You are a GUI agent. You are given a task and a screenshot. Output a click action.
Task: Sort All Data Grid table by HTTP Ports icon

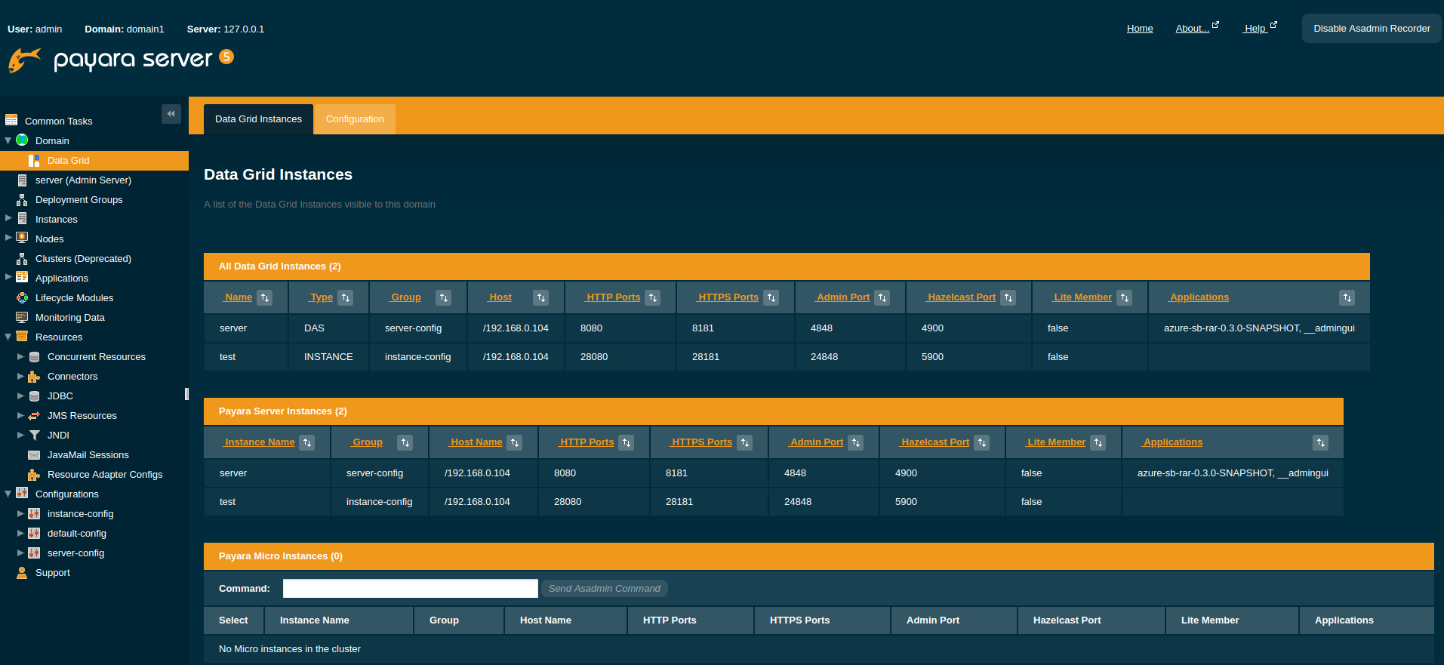[x=653, y=297]
